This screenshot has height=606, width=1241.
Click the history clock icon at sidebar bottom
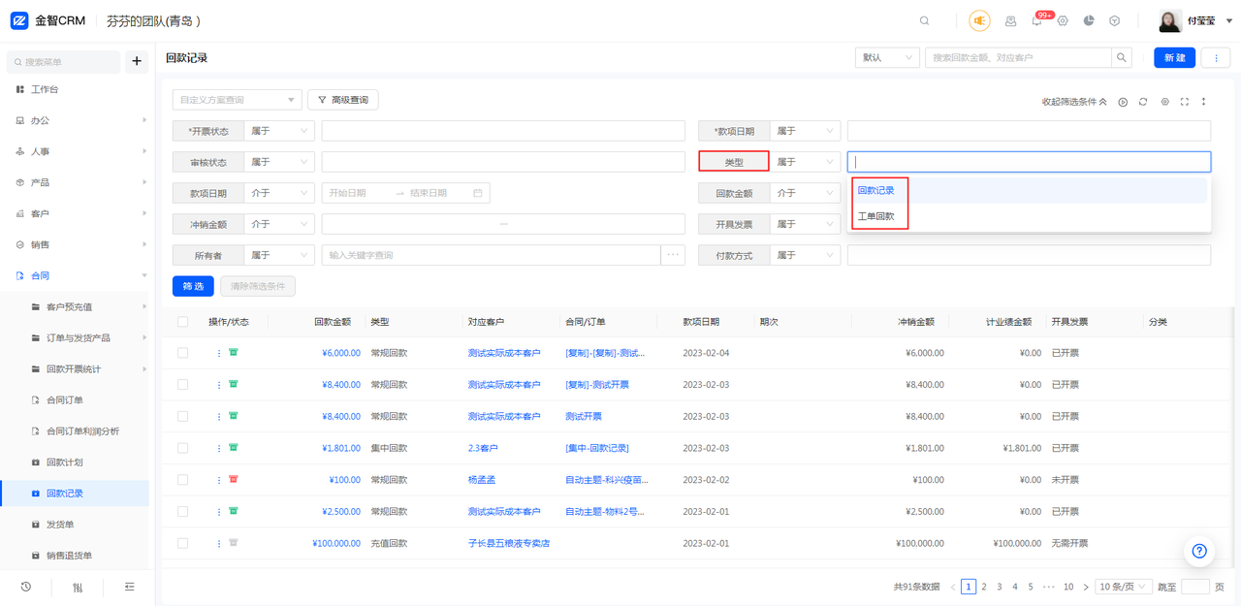pyautogui.click(x=26, y=587)
